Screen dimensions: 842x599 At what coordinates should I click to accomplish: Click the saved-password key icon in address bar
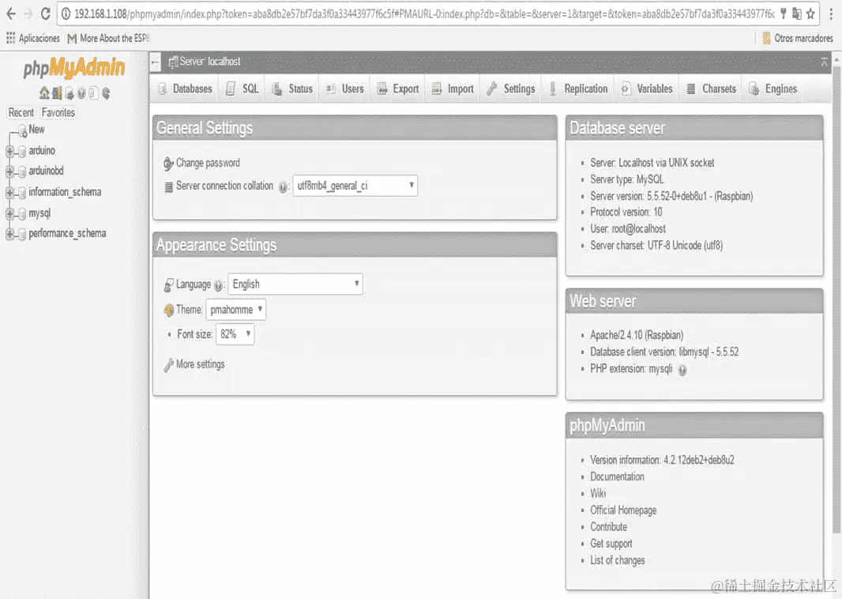coord(784,14)
